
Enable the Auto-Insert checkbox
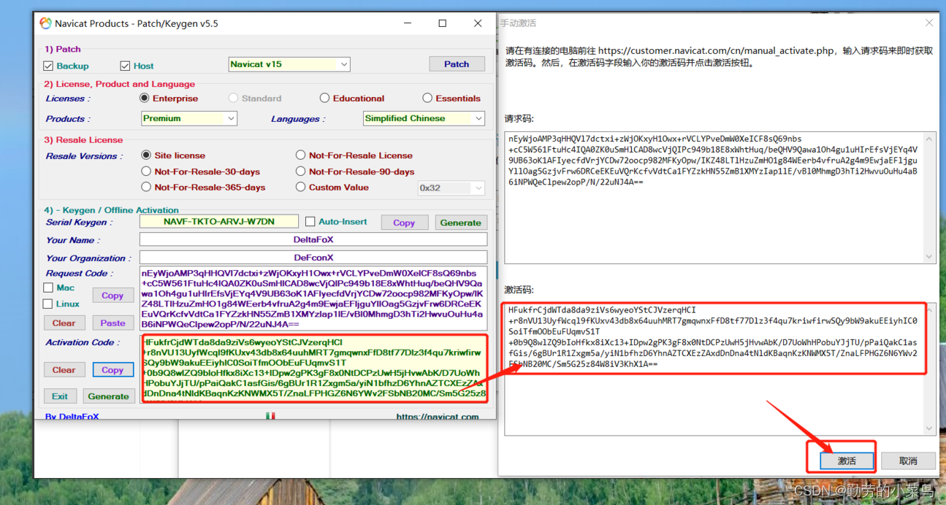pyautogui.click(x=310, y=221)
